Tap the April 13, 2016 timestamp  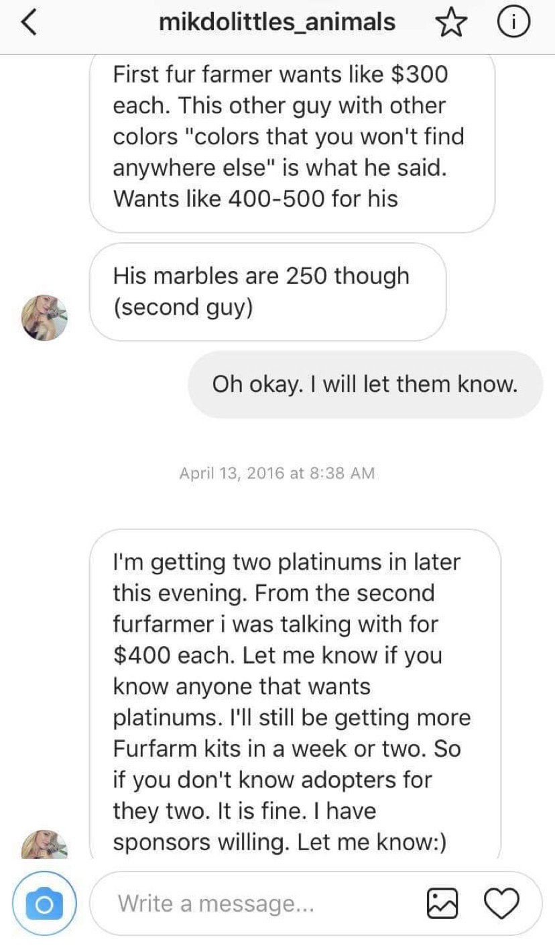[x=277, y=473]
